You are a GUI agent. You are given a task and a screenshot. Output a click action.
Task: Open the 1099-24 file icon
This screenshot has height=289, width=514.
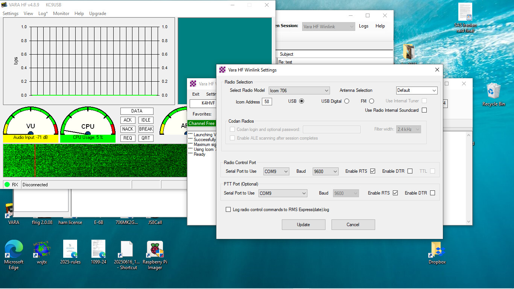(98, 249)
